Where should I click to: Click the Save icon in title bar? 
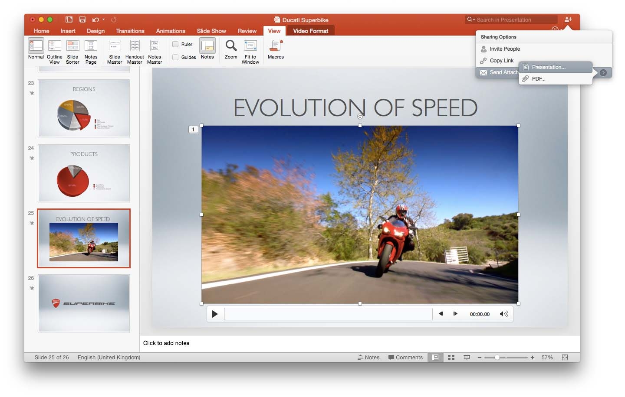(x=82, y=20)
